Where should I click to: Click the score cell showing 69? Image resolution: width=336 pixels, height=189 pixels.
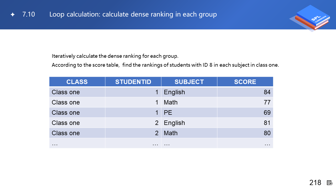click(267, 113)
